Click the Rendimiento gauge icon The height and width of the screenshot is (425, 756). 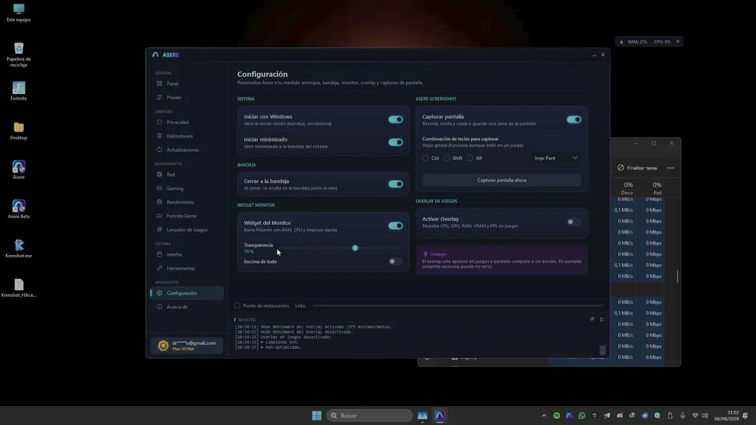(159, 202)
